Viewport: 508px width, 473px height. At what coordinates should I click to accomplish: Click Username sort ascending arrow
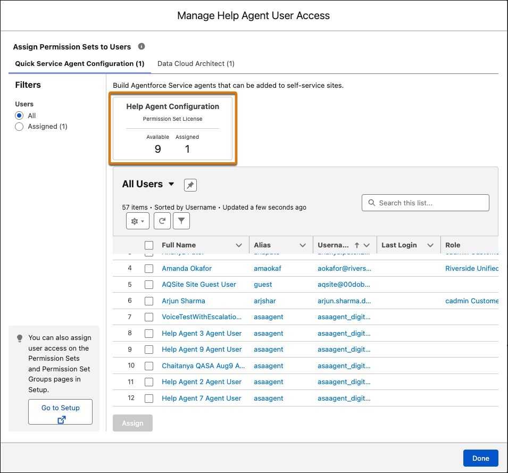coord(357,245)
